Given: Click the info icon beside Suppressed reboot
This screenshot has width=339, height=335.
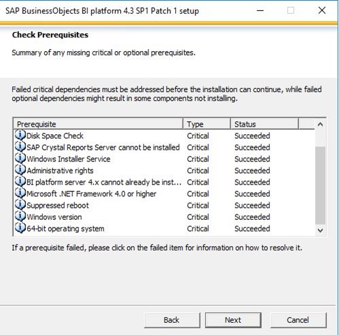Looking at the screenshot, I should (x=20, y=204).
